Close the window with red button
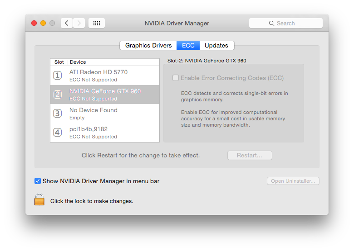 pos(34,23)
